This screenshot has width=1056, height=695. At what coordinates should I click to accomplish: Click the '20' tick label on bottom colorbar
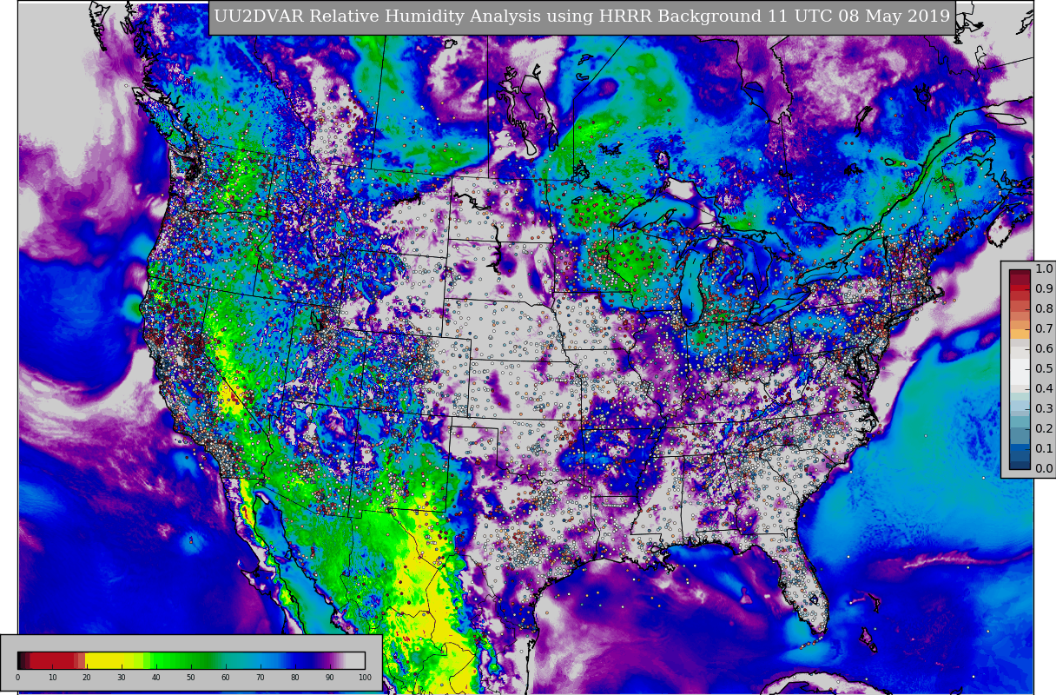87,678
